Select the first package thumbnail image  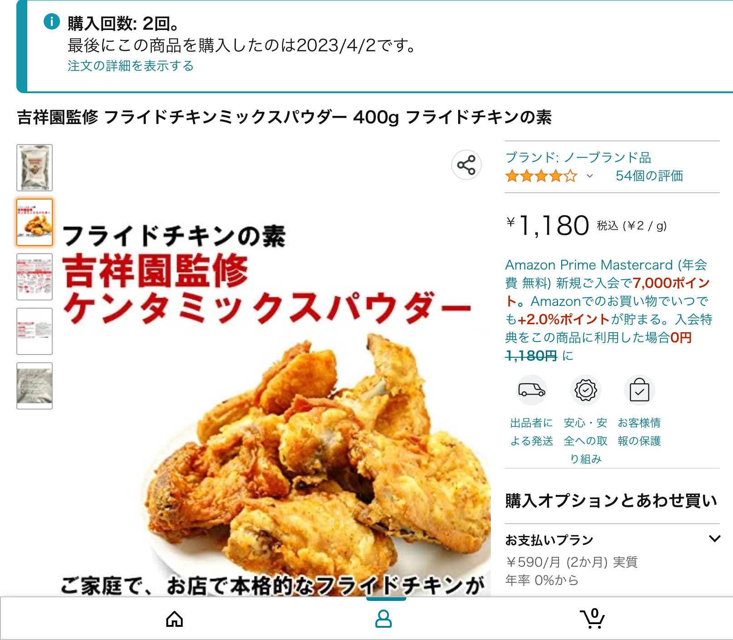(x=35, y=168)
